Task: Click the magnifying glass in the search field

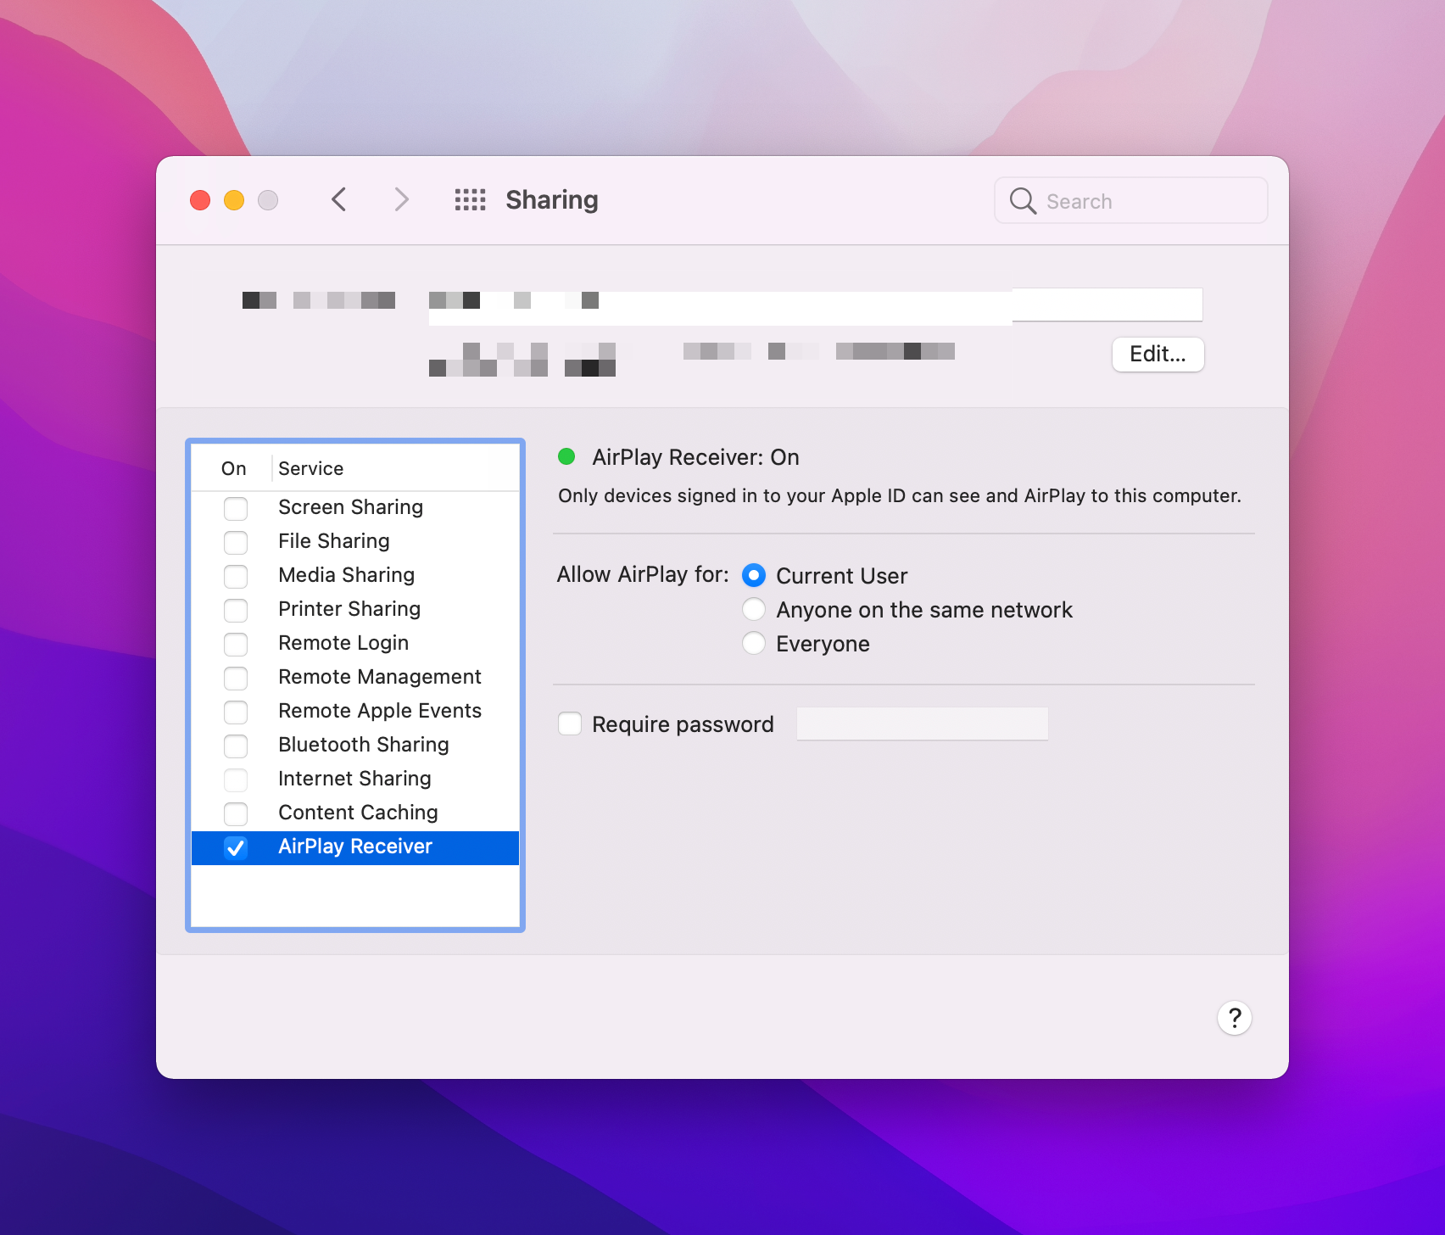Action: pyautogui.click(x=1023, y=201)
